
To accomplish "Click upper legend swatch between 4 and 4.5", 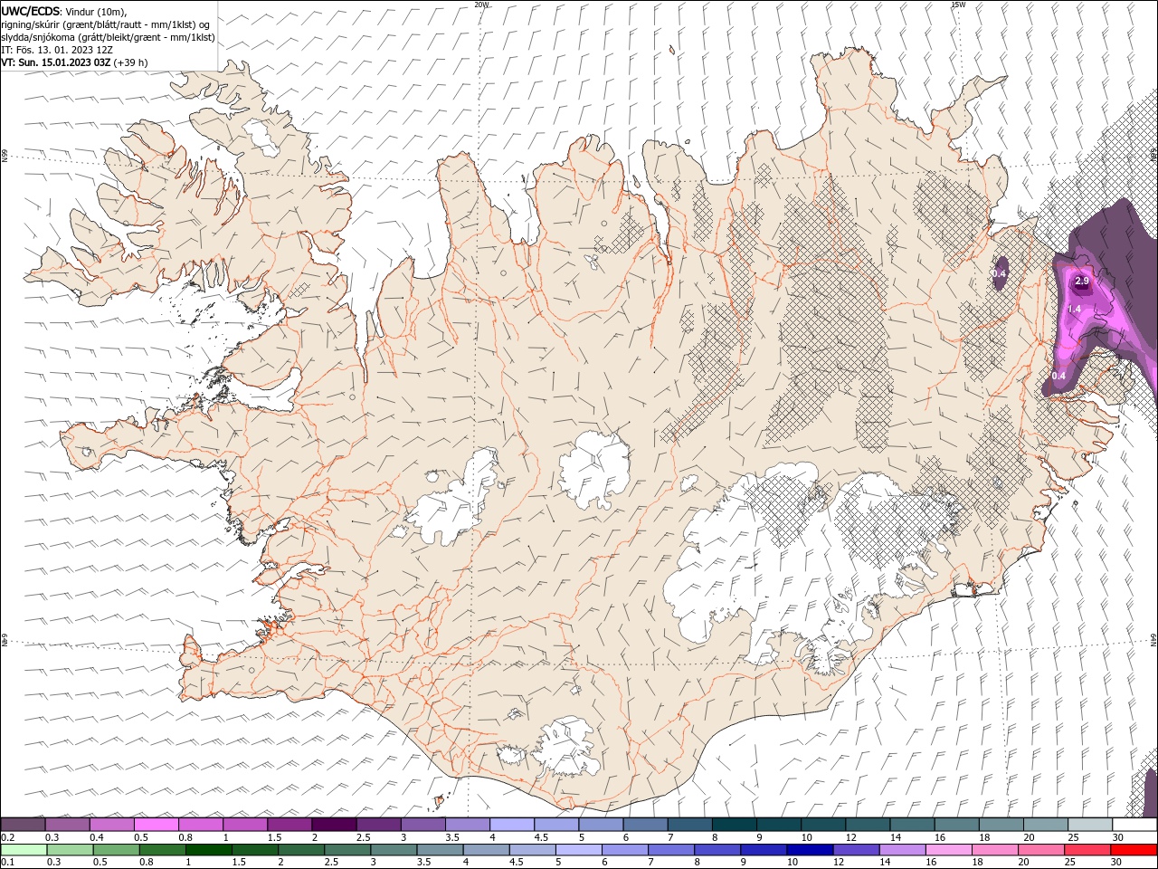I will click(512, 825).
